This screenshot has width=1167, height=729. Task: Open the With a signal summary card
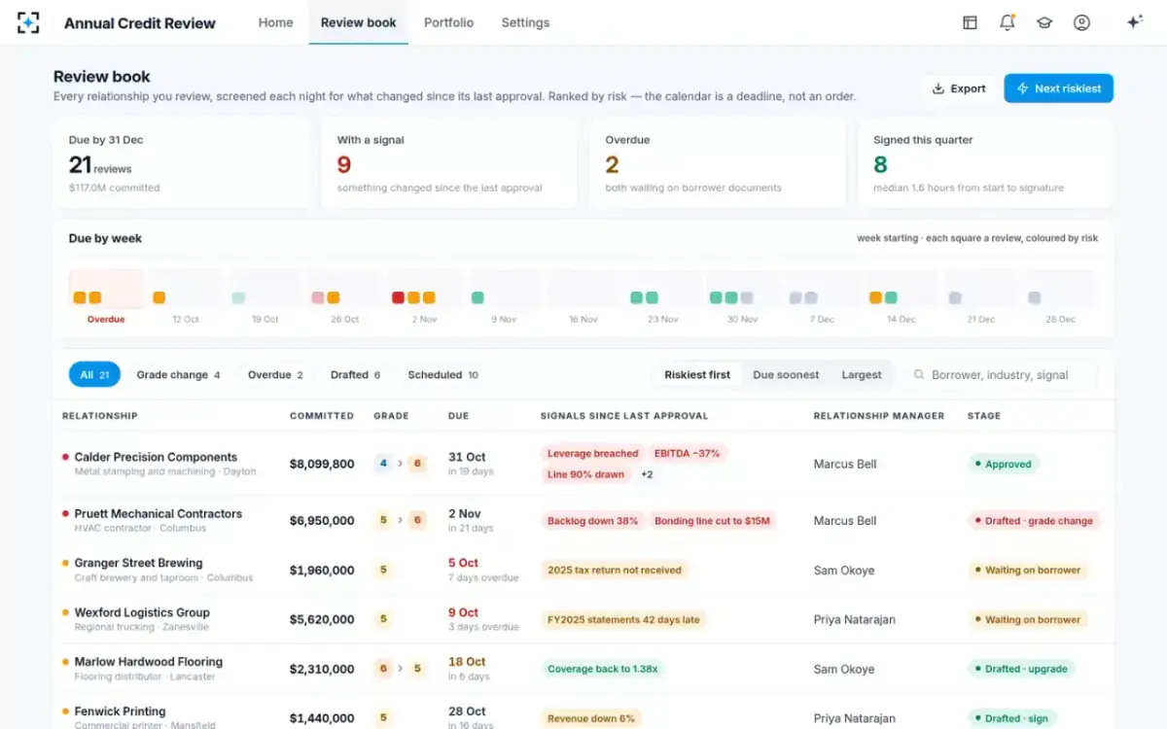451,163
